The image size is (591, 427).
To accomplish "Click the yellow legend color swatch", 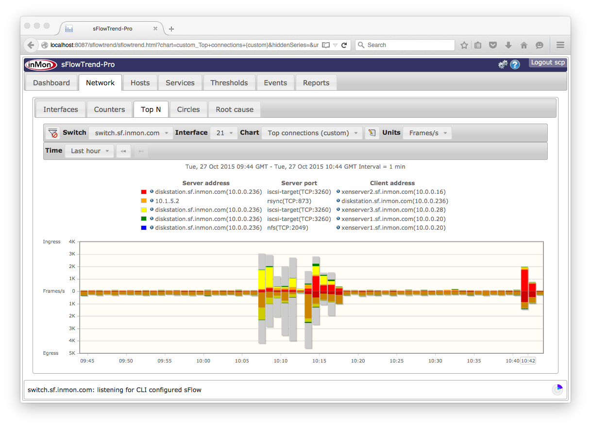I will pyautogui.click(x=144, y=210).
